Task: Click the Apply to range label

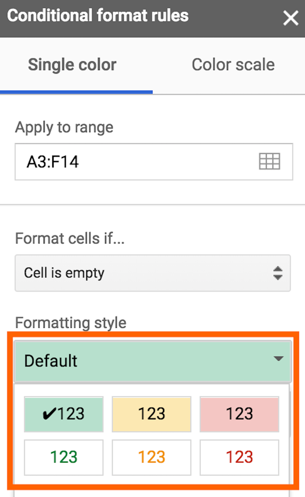Action: (x=64, y=128)
